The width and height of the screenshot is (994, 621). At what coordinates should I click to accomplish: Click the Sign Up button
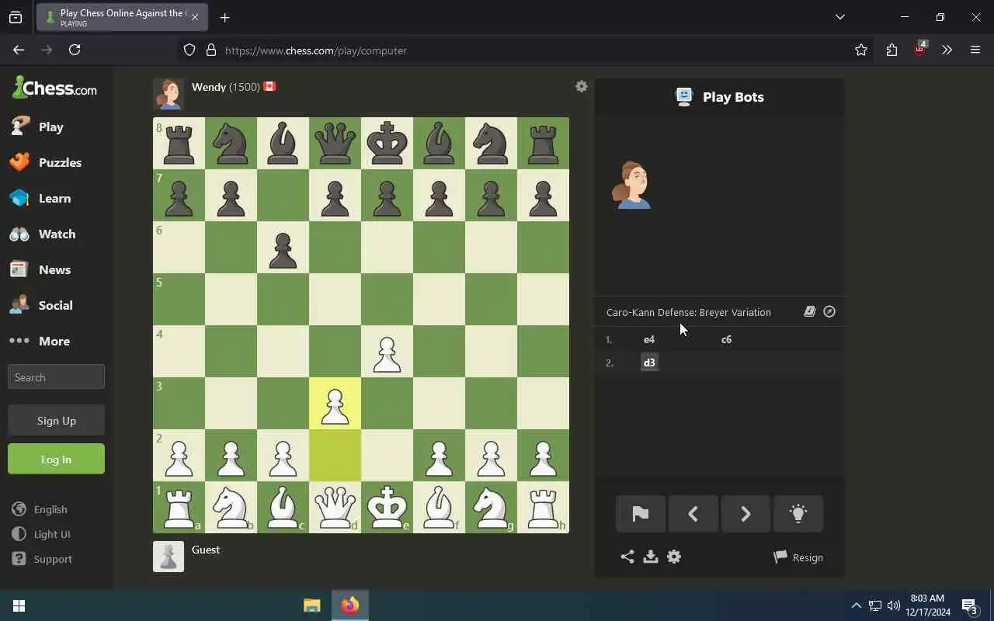pos(56,420)
